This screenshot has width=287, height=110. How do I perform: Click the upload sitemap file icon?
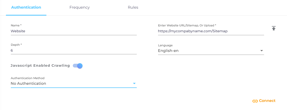[274, 28]
